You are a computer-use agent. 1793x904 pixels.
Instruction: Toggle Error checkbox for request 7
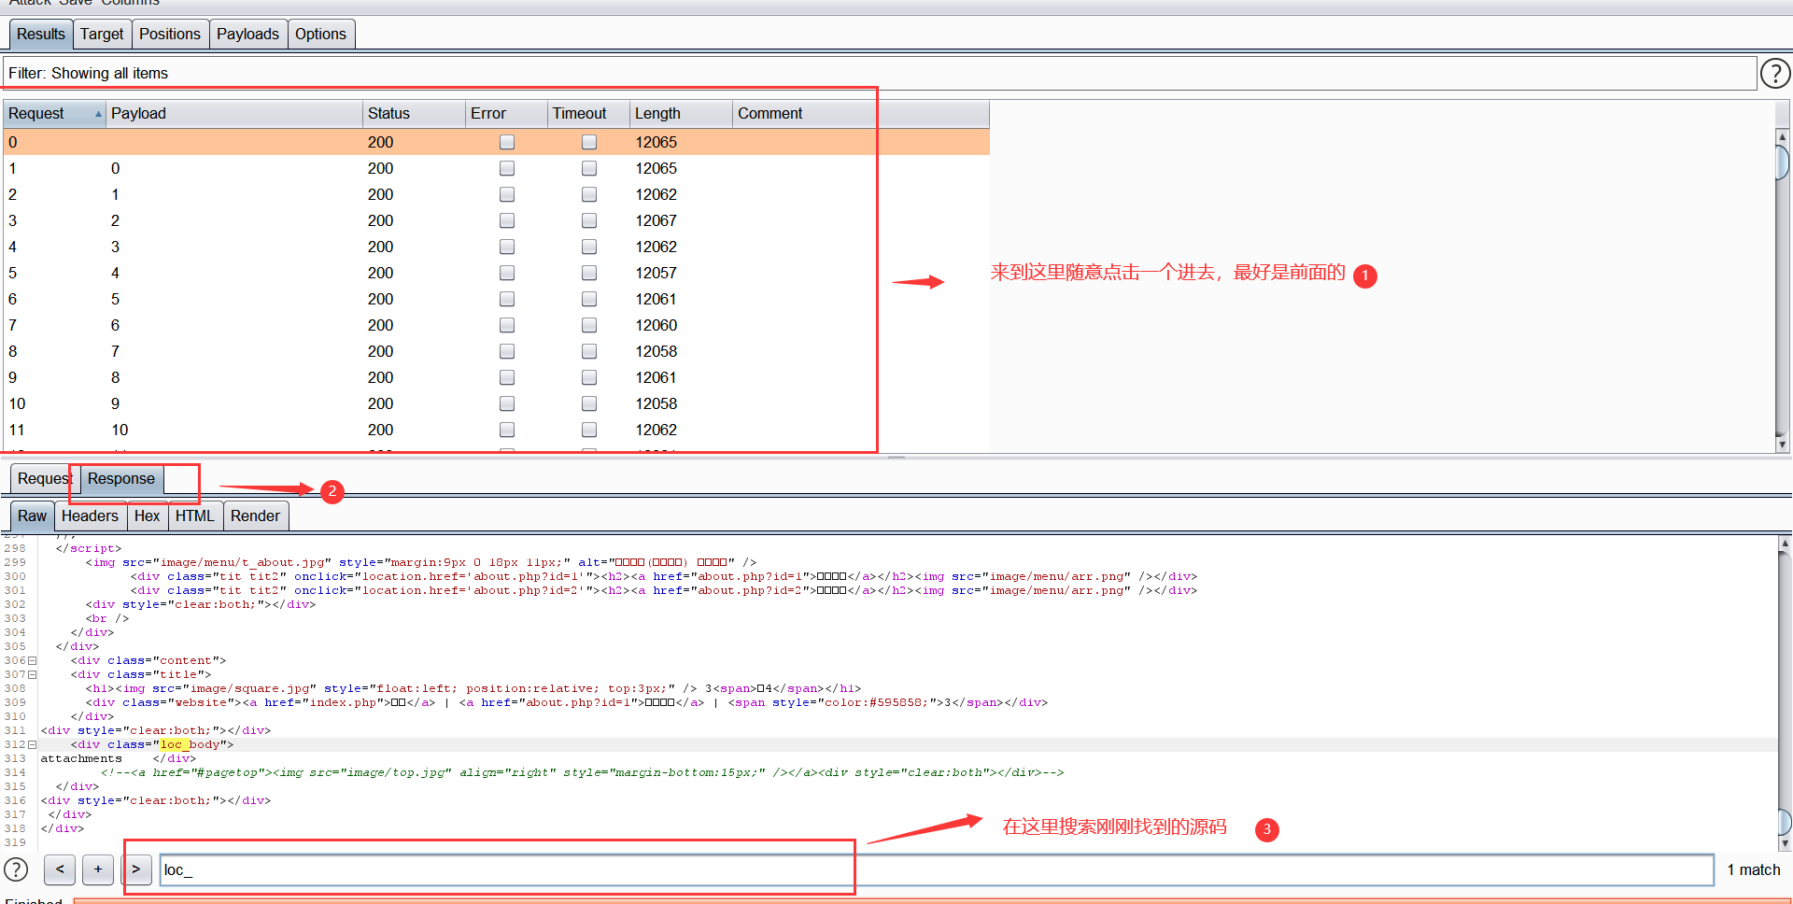tap(507, 325)
